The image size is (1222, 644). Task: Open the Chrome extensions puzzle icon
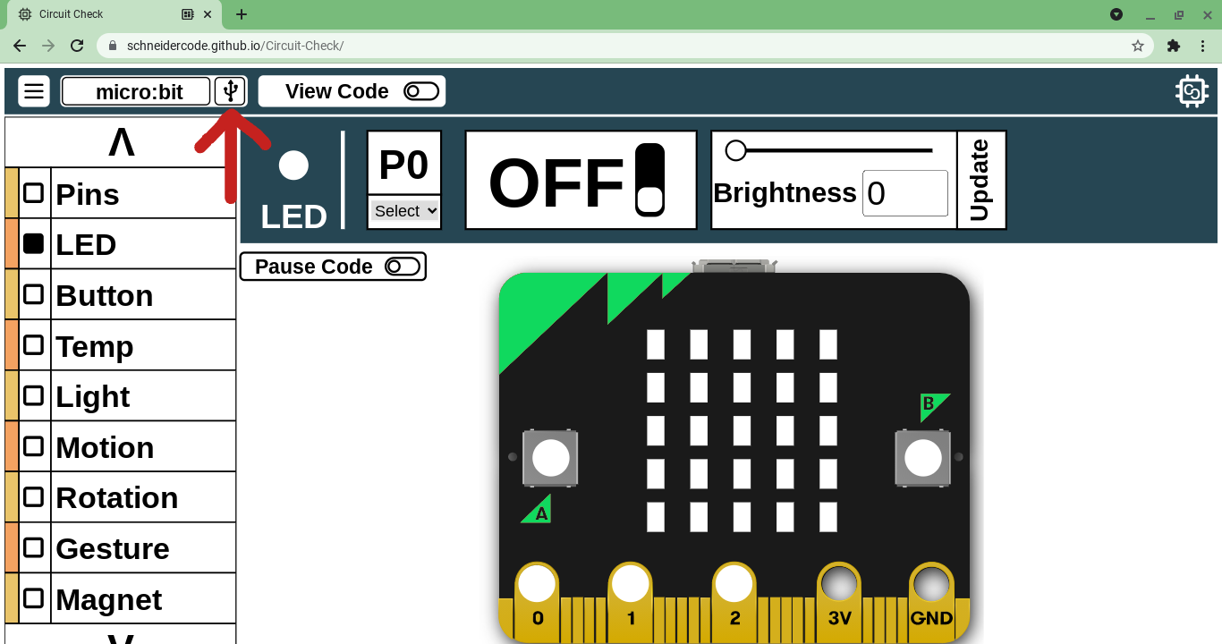pos(1173,45)
